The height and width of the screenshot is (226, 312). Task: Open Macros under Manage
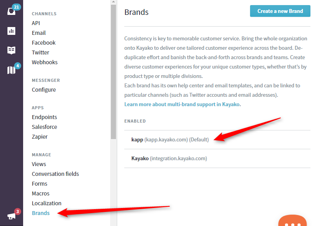pyautogui.click(x=41, y=193)
